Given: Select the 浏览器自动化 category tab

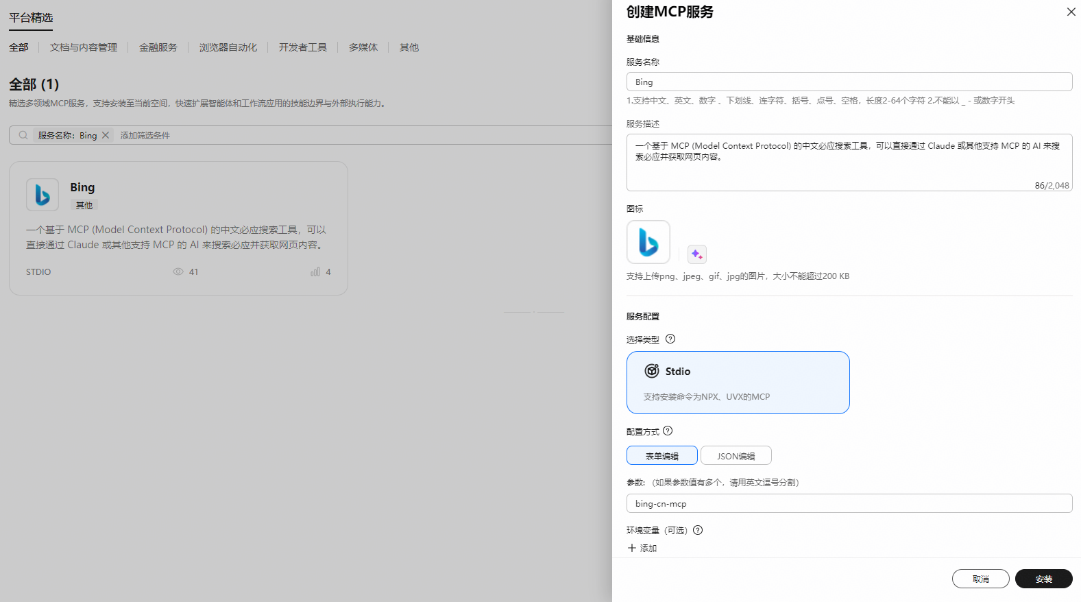Looking at the screenshot, I should click(x=228, y=47).
